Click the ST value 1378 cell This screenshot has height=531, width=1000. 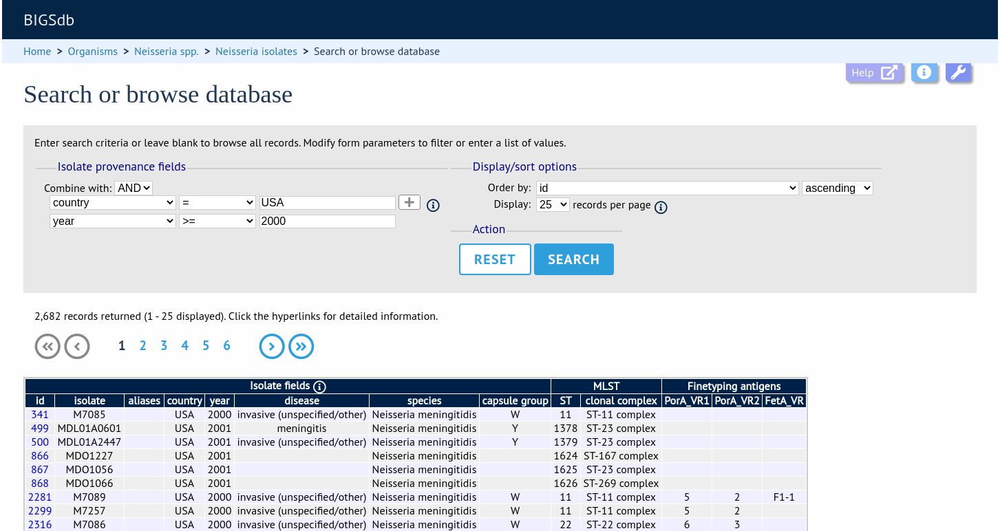tap(566, 429)
